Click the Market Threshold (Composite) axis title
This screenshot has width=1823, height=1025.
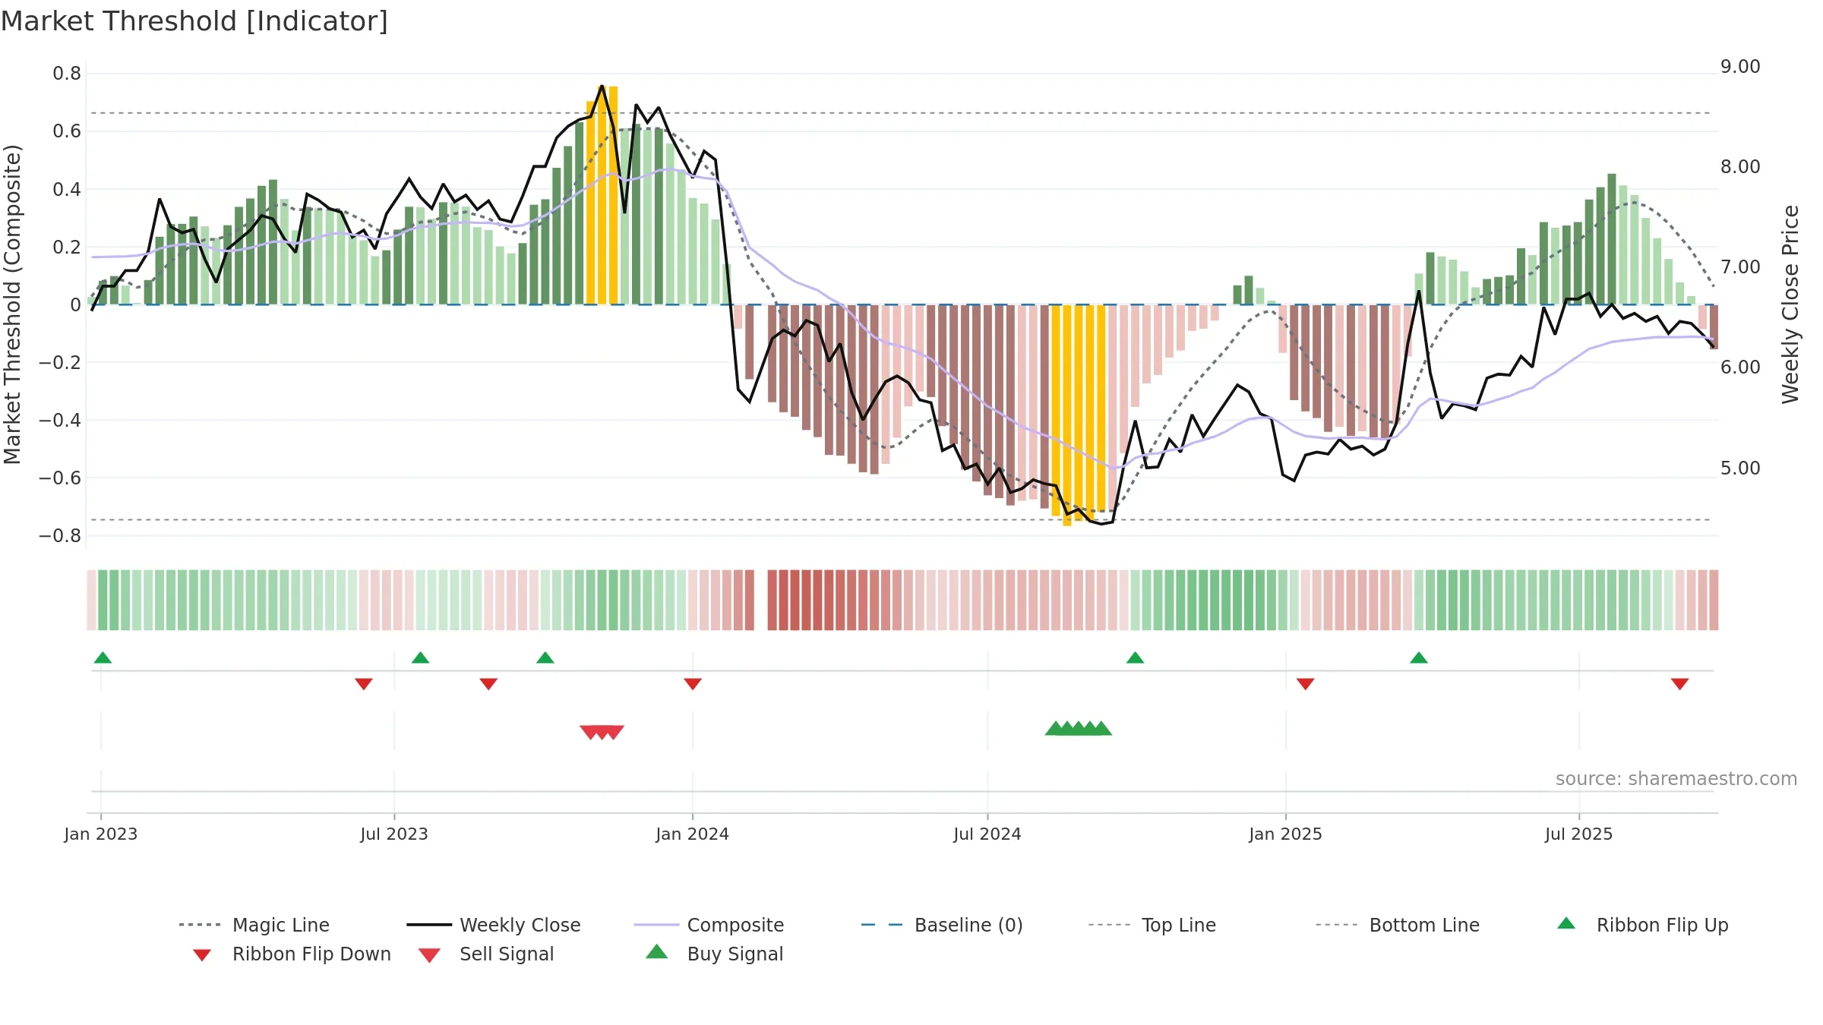[x=12, y=304]
